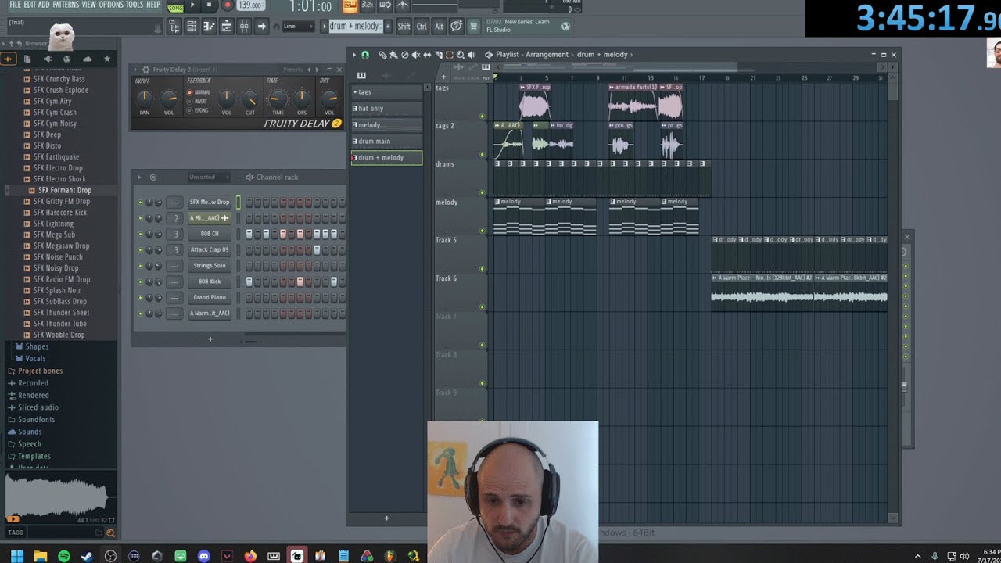This screenshot has height=563, width=1001.
Task: Click the record button in transport
Action: click(227, 5)
